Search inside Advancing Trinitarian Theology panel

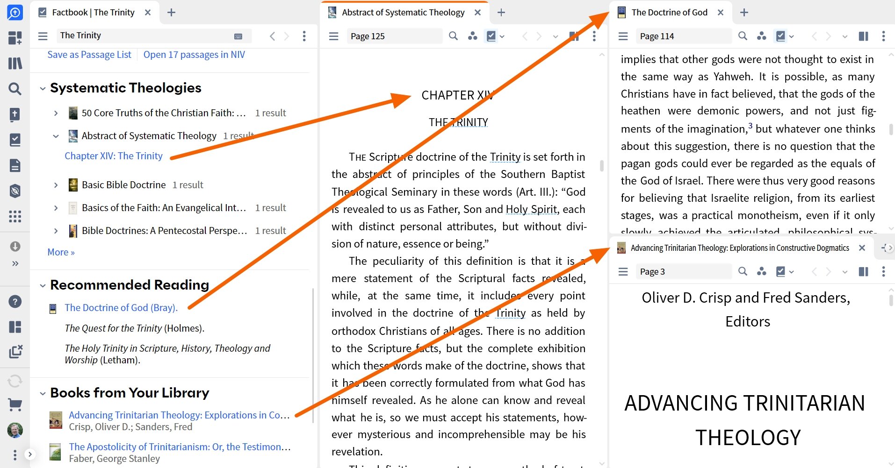pyautogui.click(x=743, y=271)
